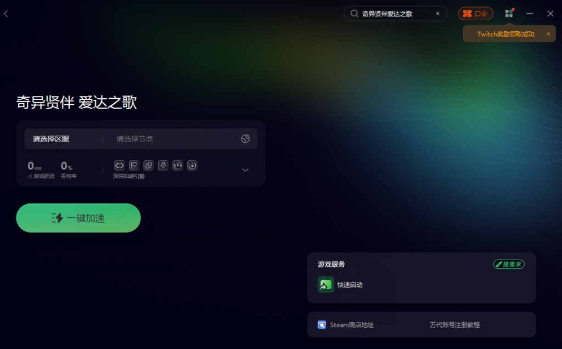Click the download arrow engine icon
The width and height of the screenshot is (562, 349).
coord(192,165)
